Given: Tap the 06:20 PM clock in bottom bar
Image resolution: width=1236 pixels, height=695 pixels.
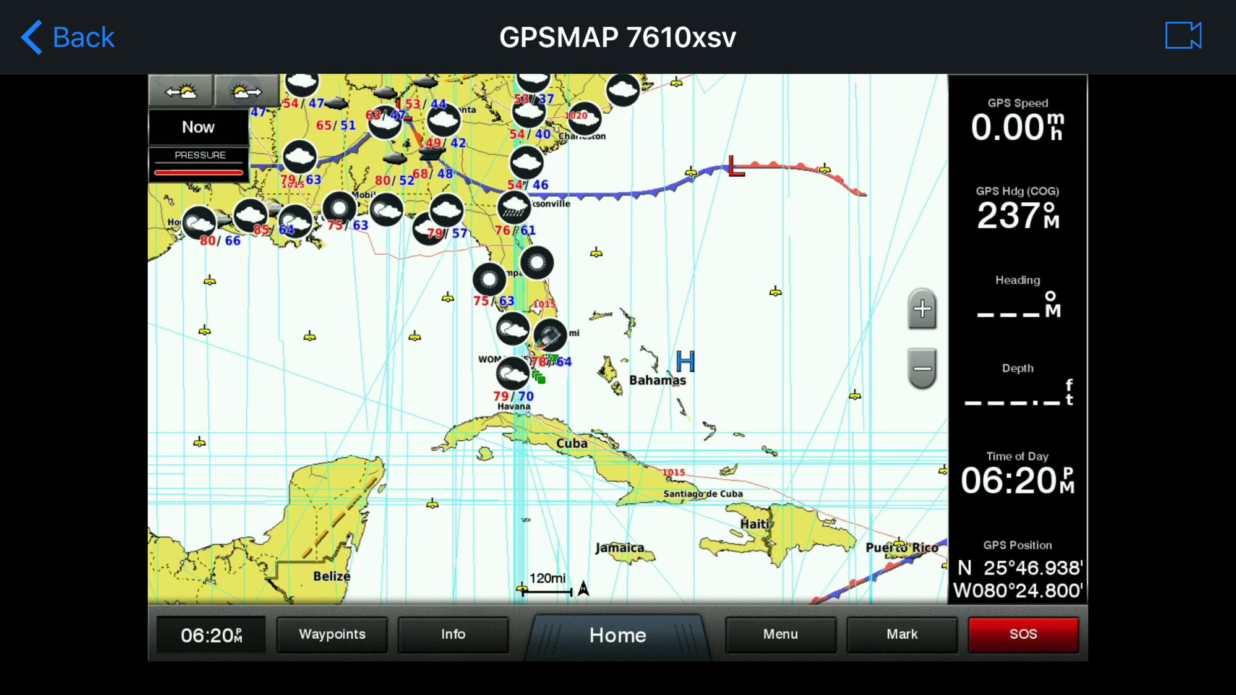Looking at the screenshot, I should click(210, 635).
